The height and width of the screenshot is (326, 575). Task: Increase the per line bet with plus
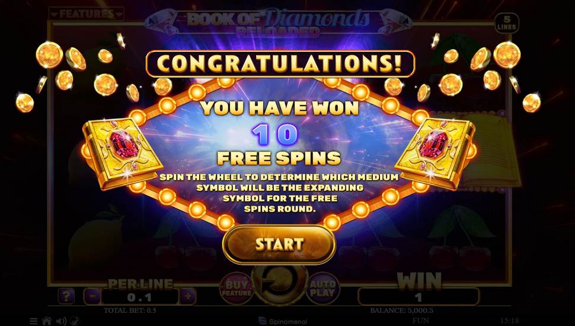click(187, 296)
